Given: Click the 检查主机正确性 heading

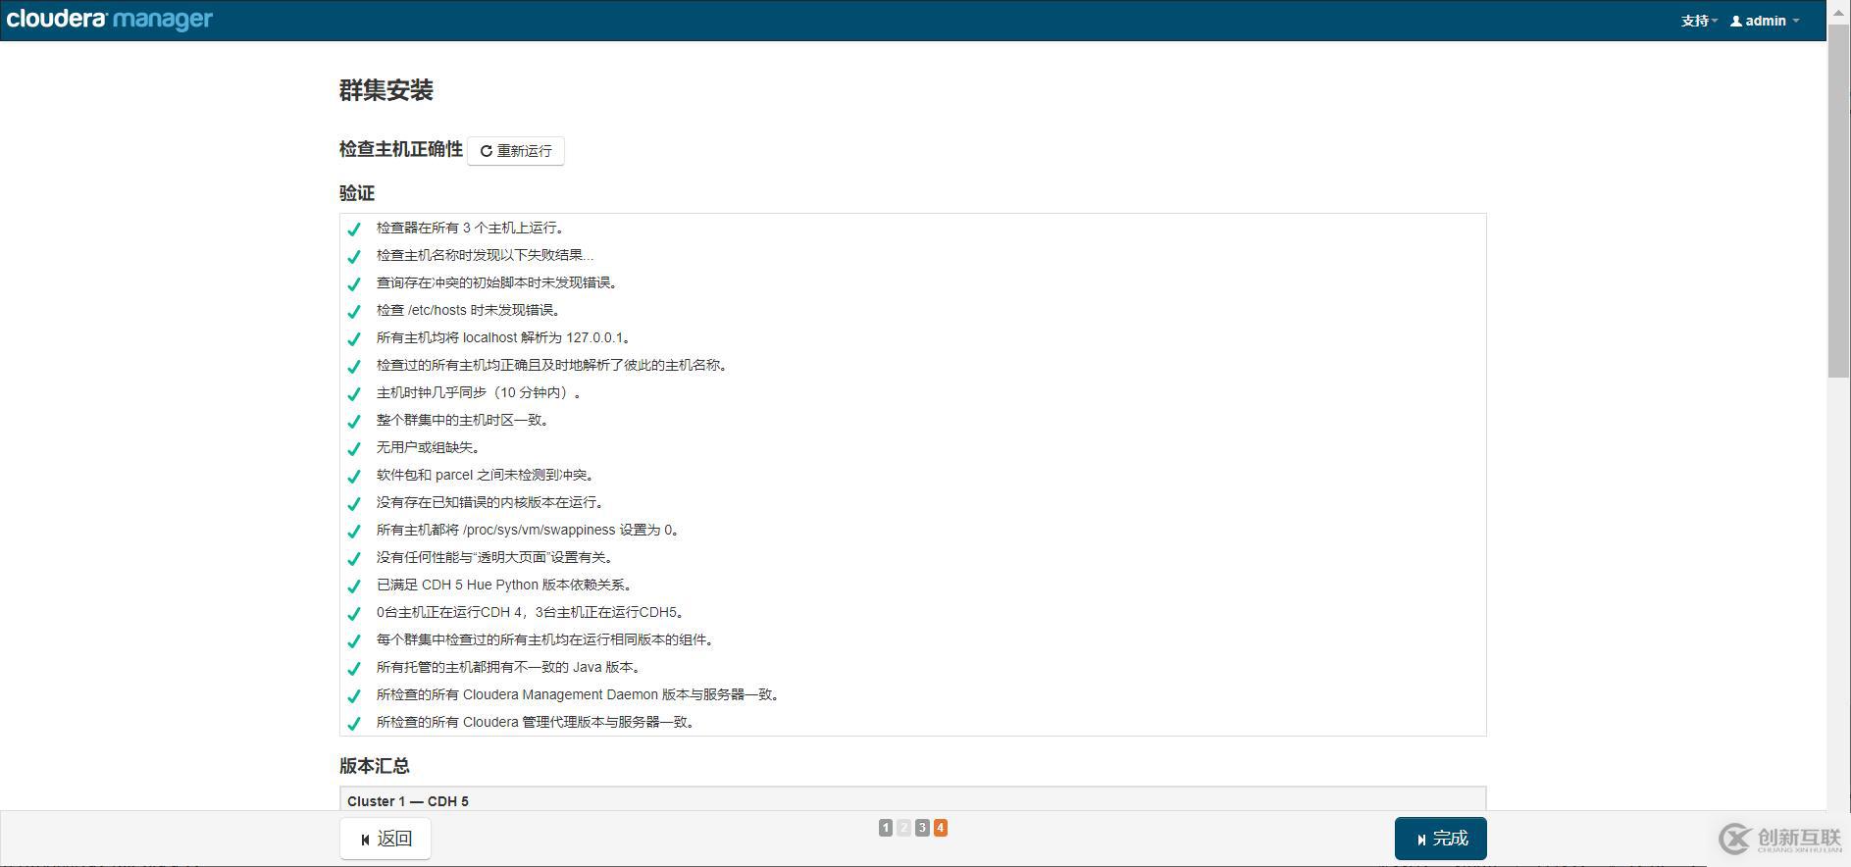Looking at the screenshot, I should coord(401,149).
